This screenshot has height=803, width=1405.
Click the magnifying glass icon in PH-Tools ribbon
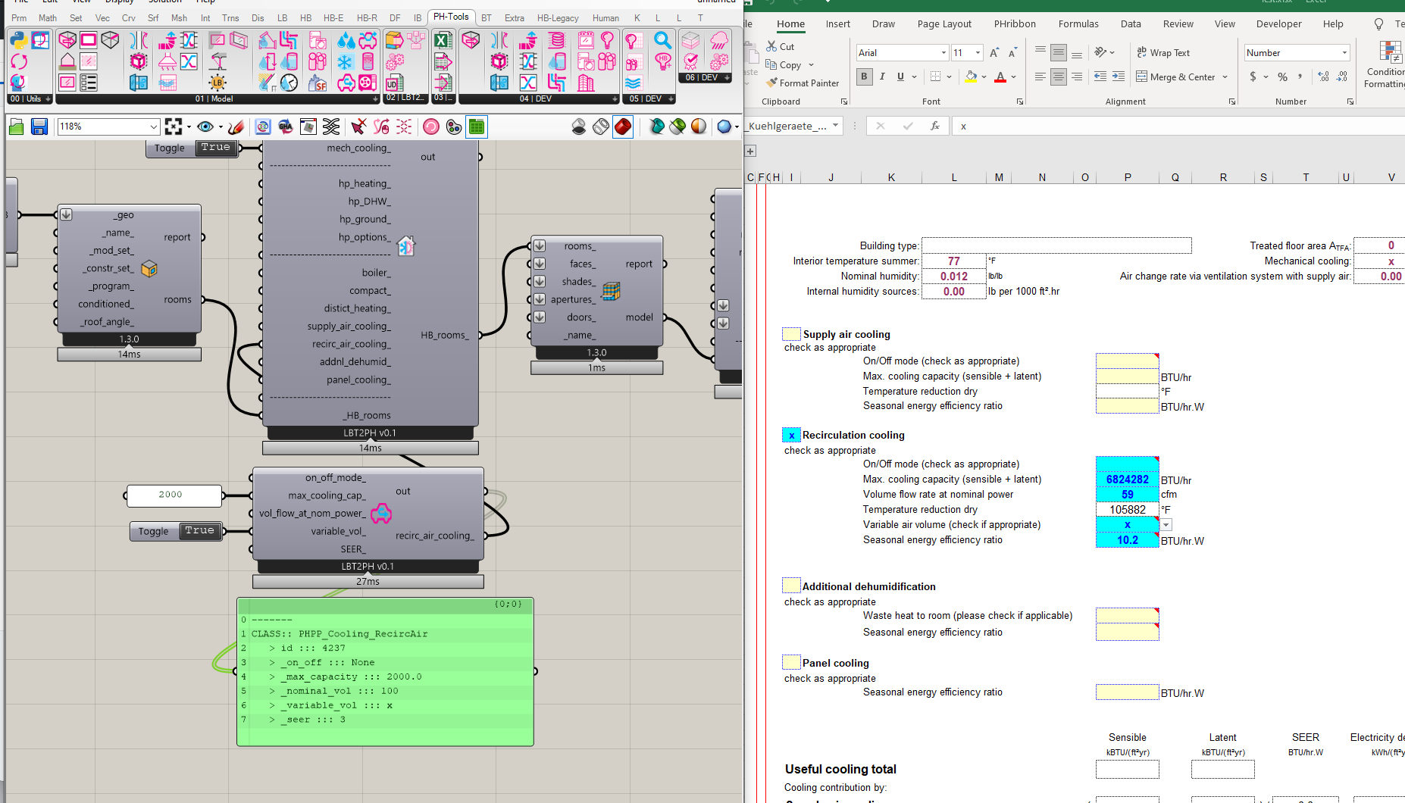662,40
